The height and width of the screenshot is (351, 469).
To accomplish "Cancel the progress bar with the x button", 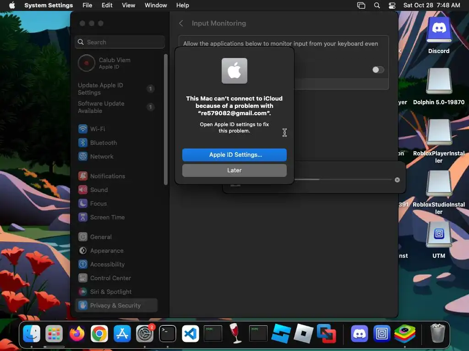I will [x=397, y=180].
